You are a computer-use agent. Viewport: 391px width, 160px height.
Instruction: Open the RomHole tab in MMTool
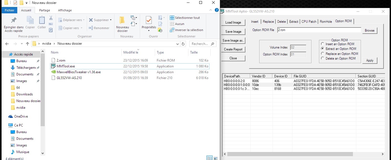pos(326,22)
